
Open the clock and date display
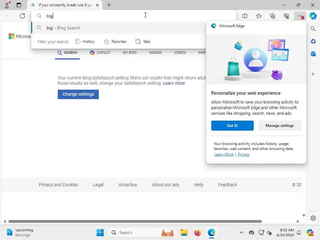(x=285, y=232)
